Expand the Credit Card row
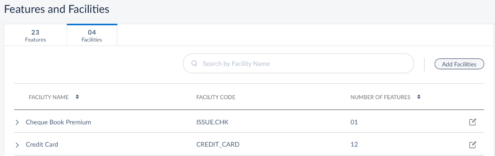 point(17,145)
